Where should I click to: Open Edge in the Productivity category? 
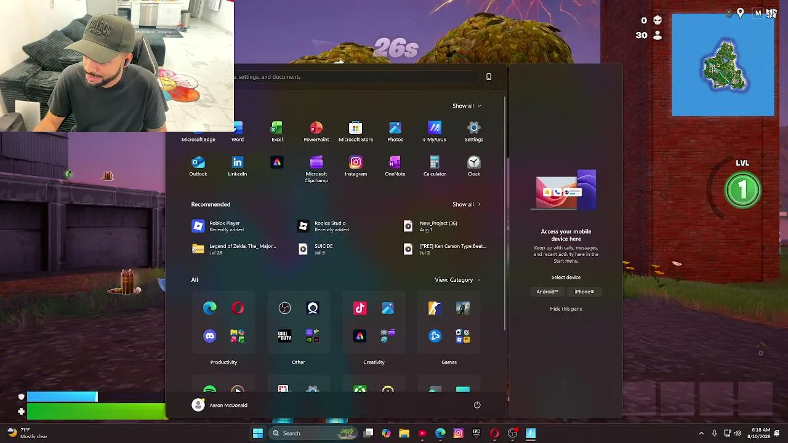210,308
